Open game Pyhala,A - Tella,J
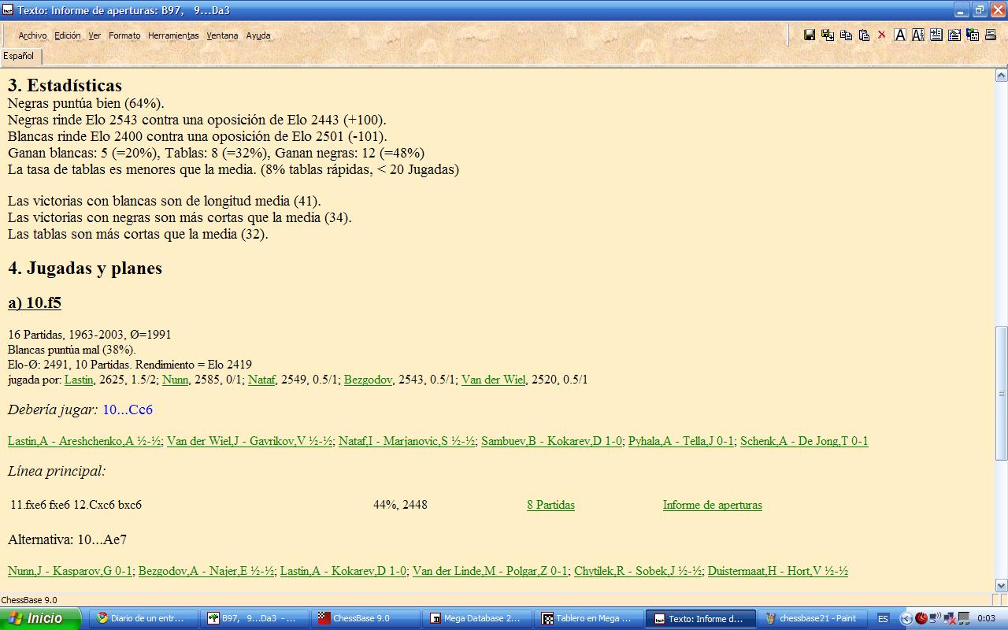 point(681,441)
